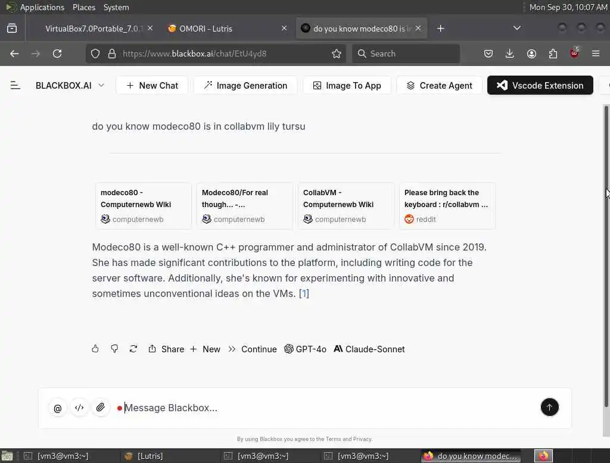Click the [1] citation link

(x=304, y=293)
